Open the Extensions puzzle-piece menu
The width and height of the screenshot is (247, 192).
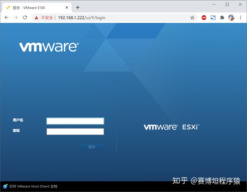(x=222, y=17)
